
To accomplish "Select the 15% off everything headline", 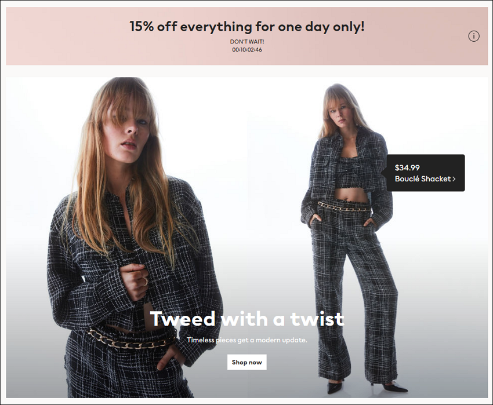I will (x=247, y=27).
